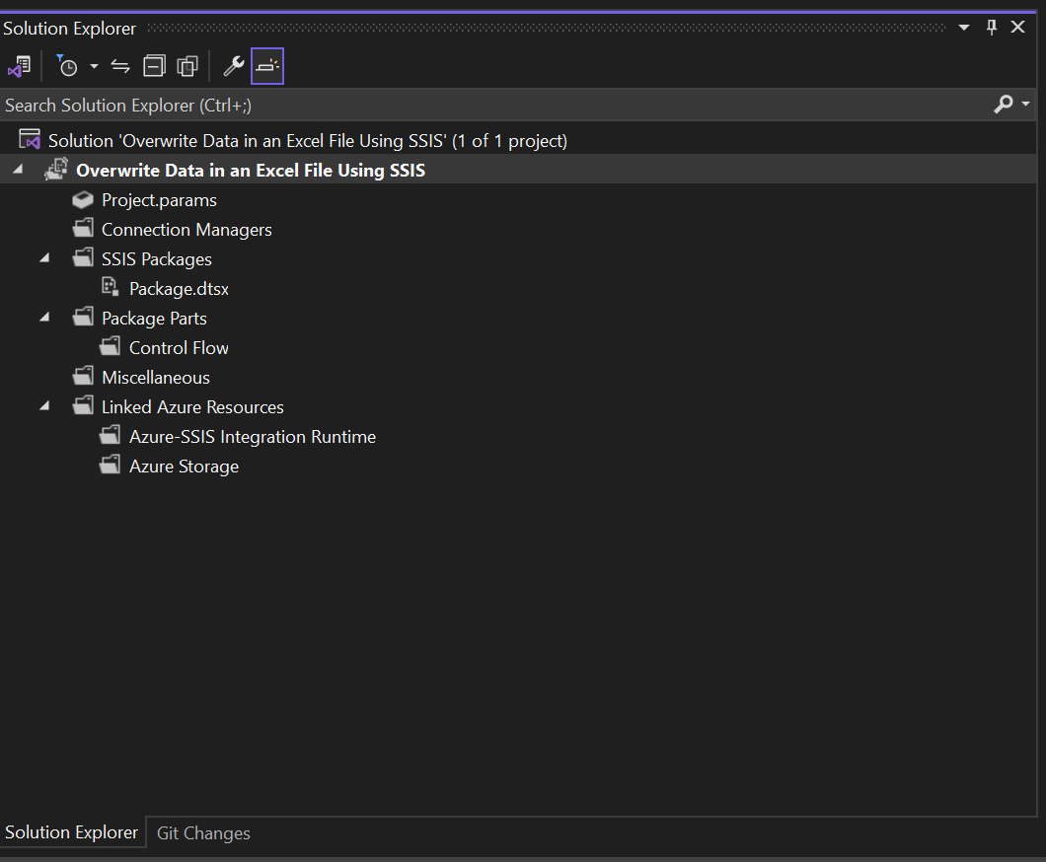
Task: Click Connection Managers folder icon
Action: click(83, 228)
